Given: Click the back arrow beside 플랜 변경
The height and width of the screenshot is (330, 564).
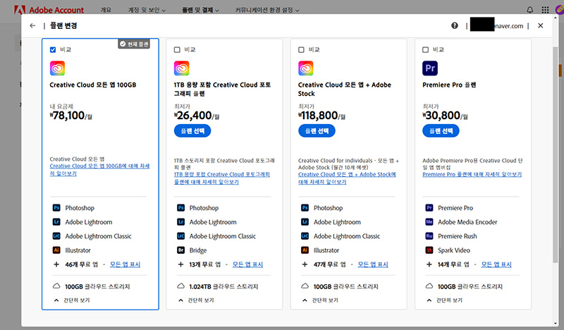Looking at the screenshot, I should pyautogui.click(x=32, y=25).
